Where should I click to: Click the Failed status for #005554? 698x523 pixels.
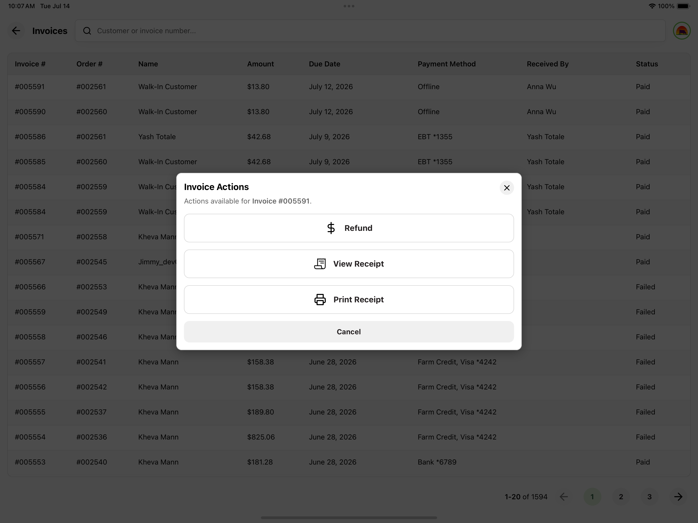click(x=645, y=437)
